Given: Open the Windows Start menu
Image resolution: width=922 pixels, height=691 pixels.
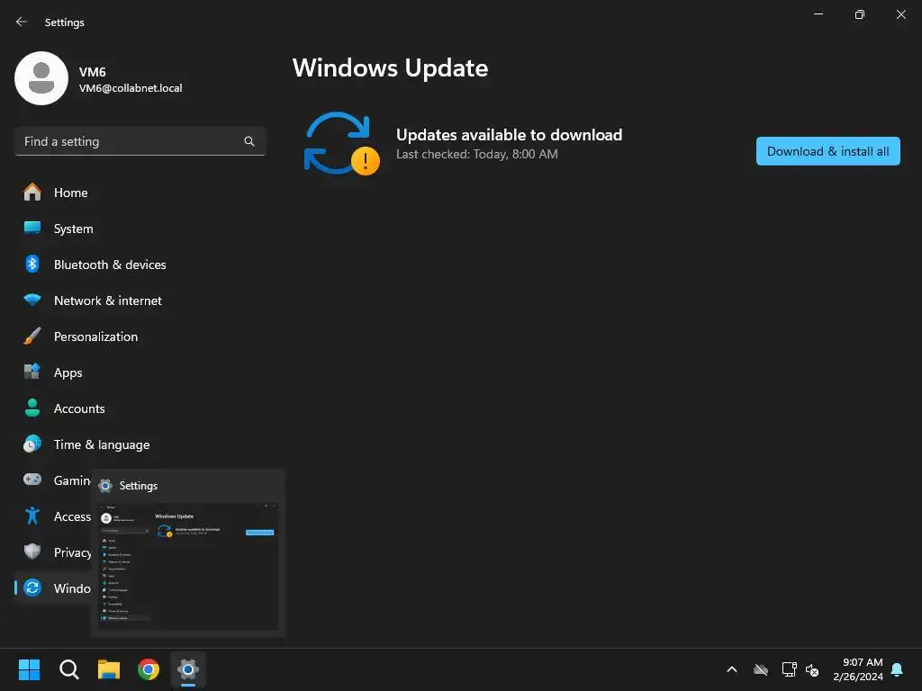Looking at the screenshot, I should coord(30,669).
